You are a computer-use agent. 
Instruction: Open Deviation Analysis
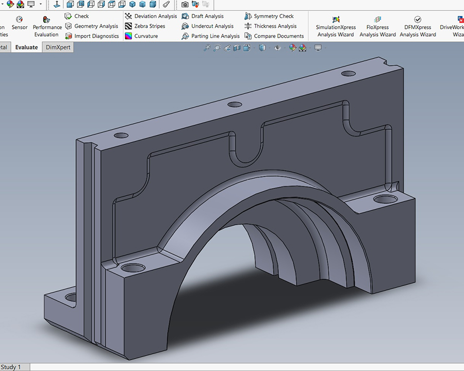(x=151, y=16)
